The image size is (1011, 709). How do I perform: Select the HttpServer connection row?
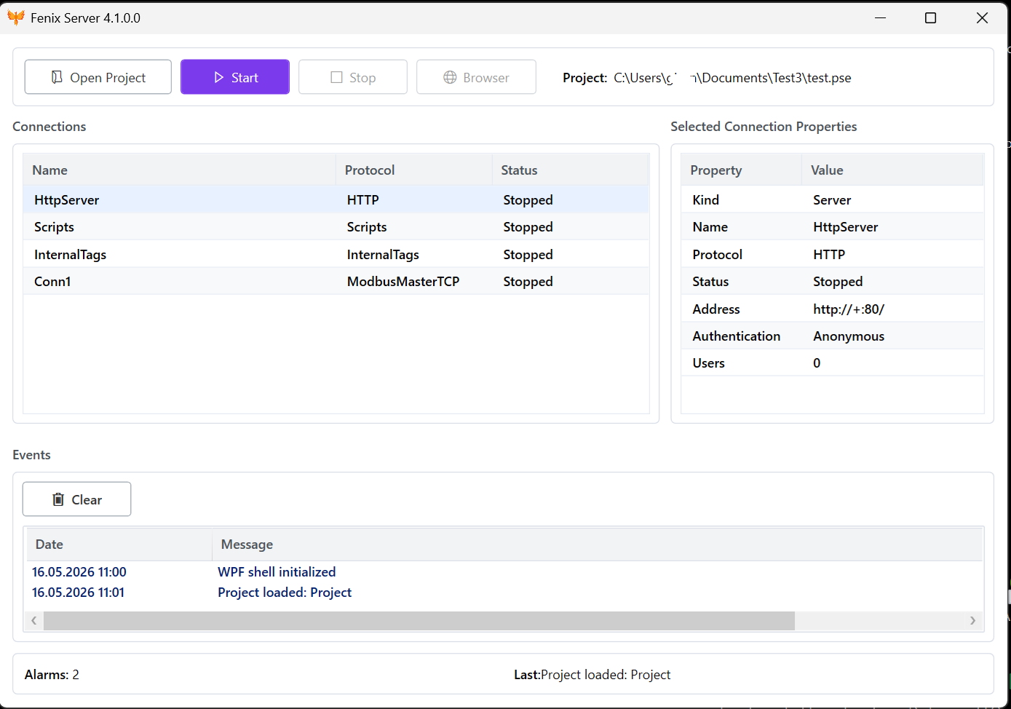336,199
